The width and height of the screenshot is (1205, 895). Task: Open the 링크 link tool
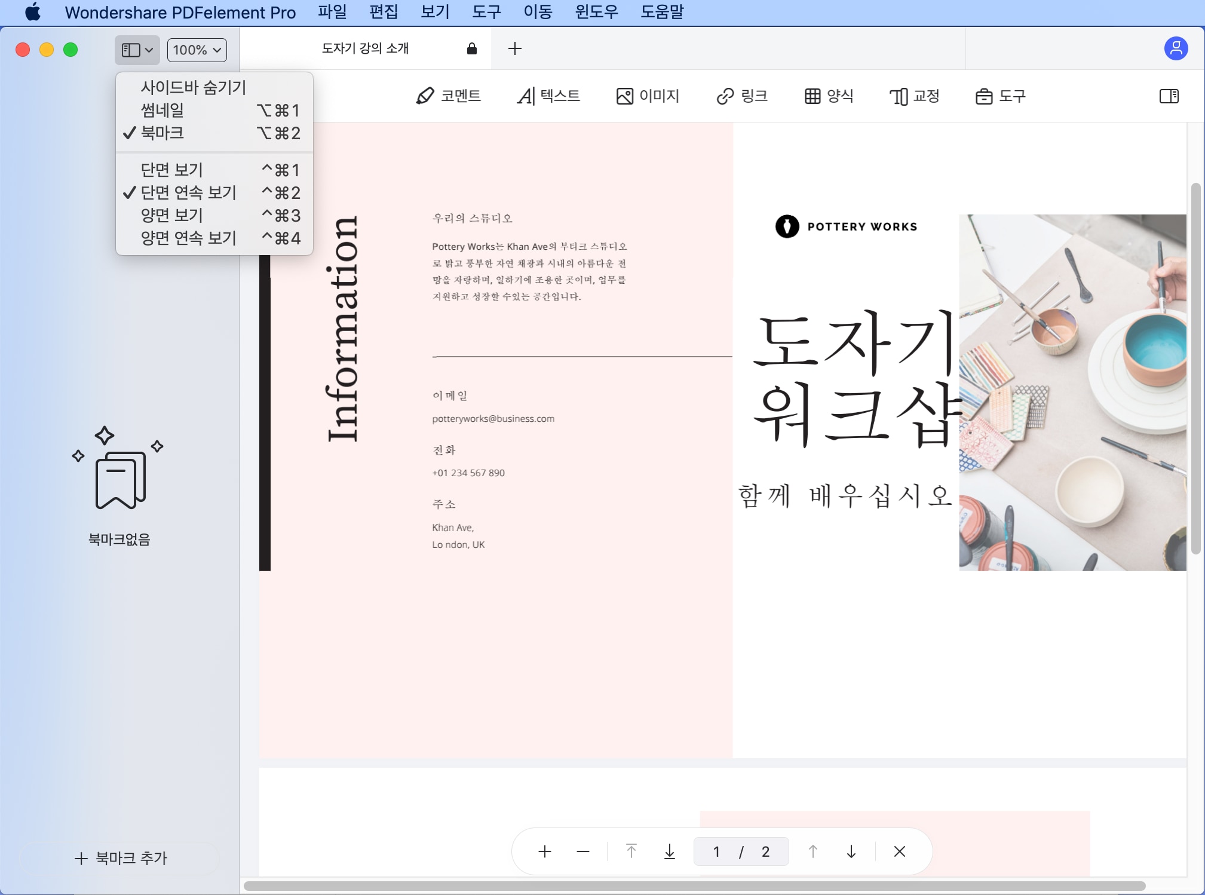tap(741, 96)
